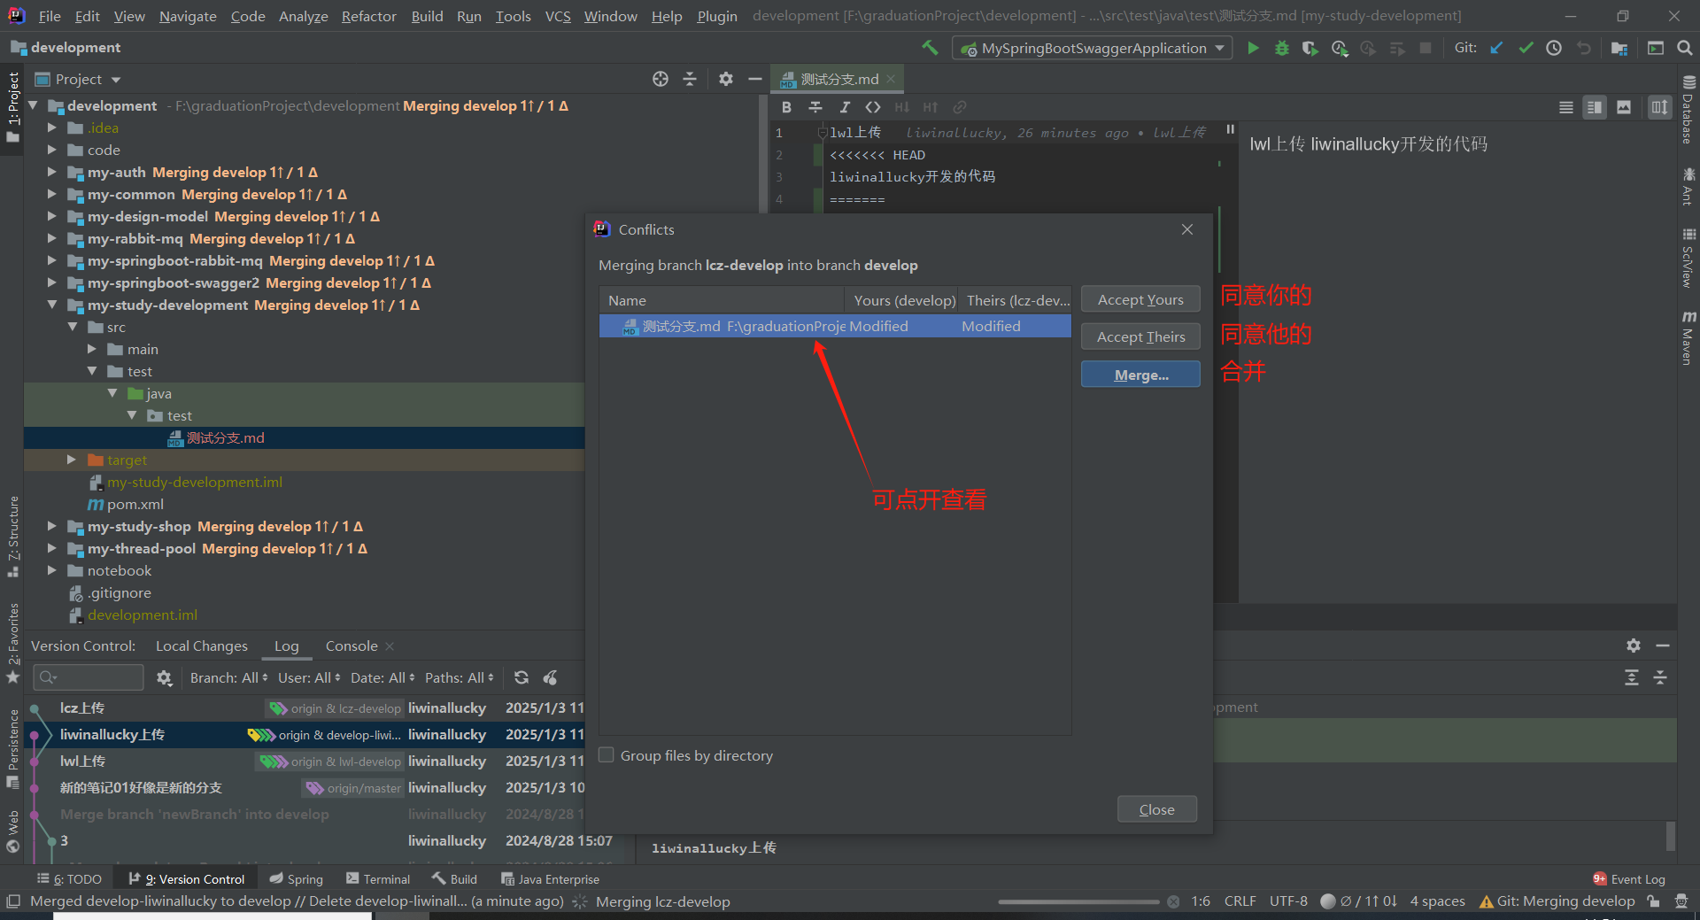Collapse all in the Project panel toolbar

click(x=690, y=79)
